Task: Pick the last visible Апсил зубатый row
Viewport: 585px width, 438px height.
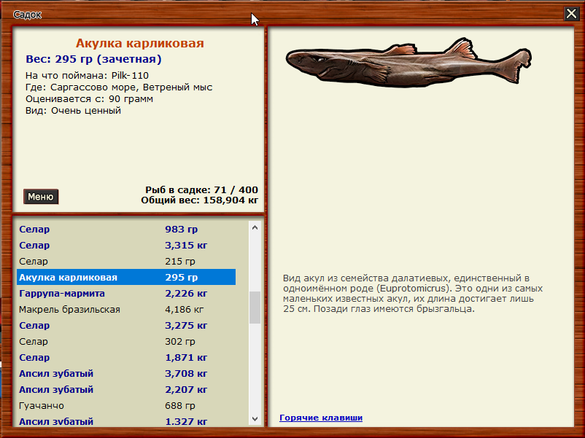Action: [125, 421]
